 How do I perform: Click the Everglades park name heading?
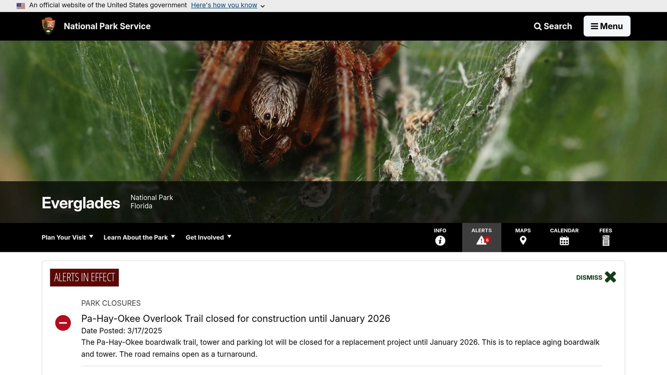tap(81, 203)
